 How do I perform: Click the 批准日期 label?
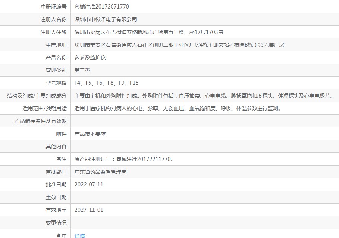pos(56,185)
